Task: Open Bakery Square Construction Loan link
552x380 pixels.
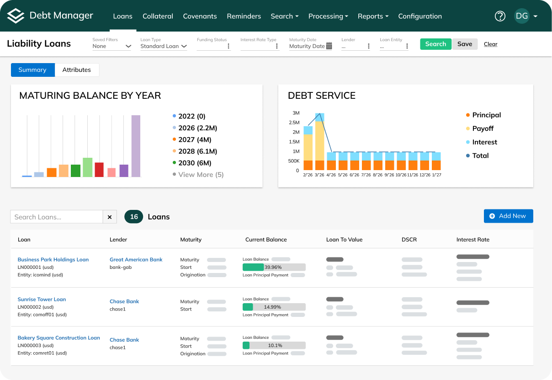Action: (58, 337)
